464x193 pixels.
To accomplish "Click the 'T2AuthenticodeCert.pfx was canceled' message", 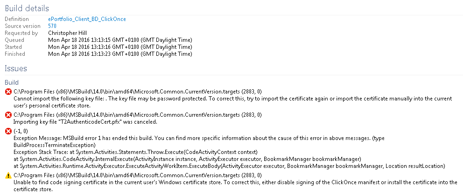I will [x=85, y=122].
